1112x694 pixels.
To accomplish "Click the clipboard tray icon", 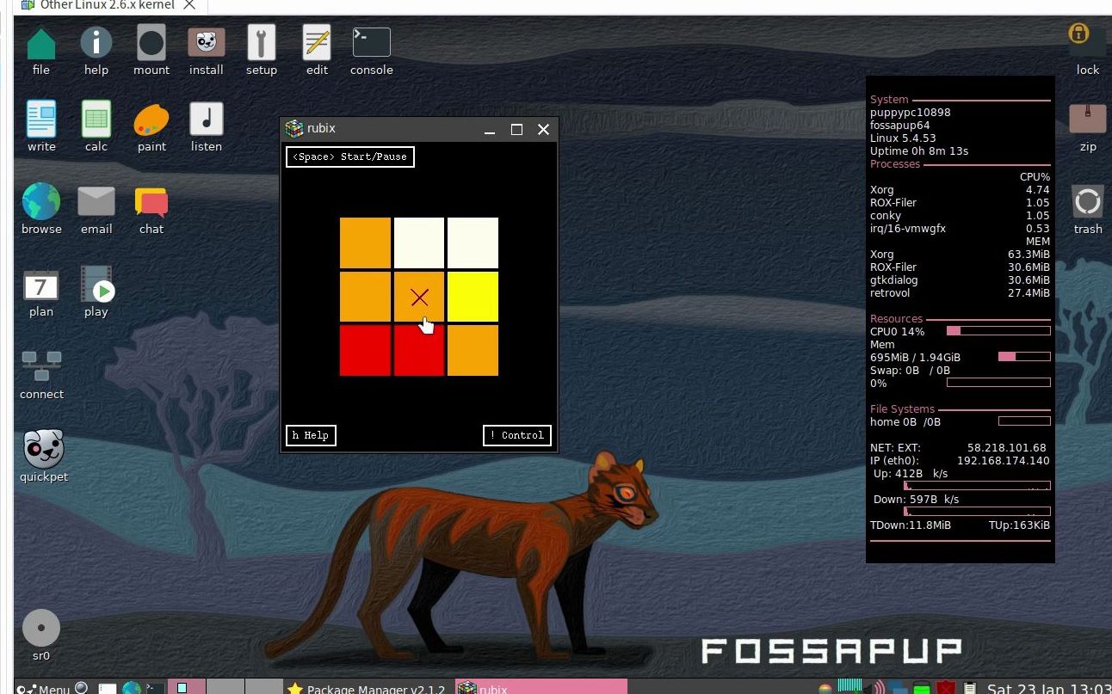I will click(x=970, y=688).
